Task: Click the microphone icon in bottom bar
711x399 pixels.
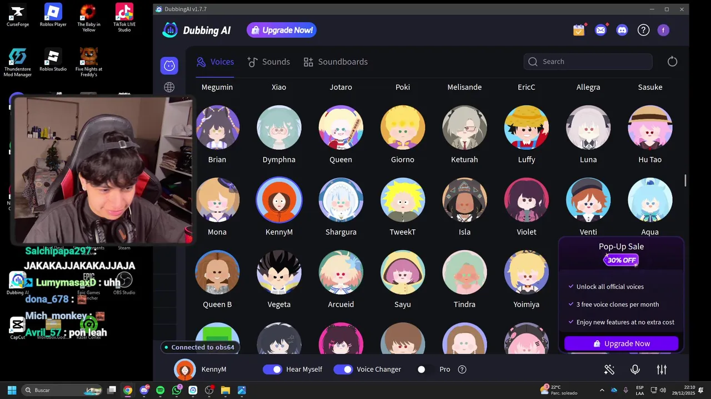Action: (635, 370)
